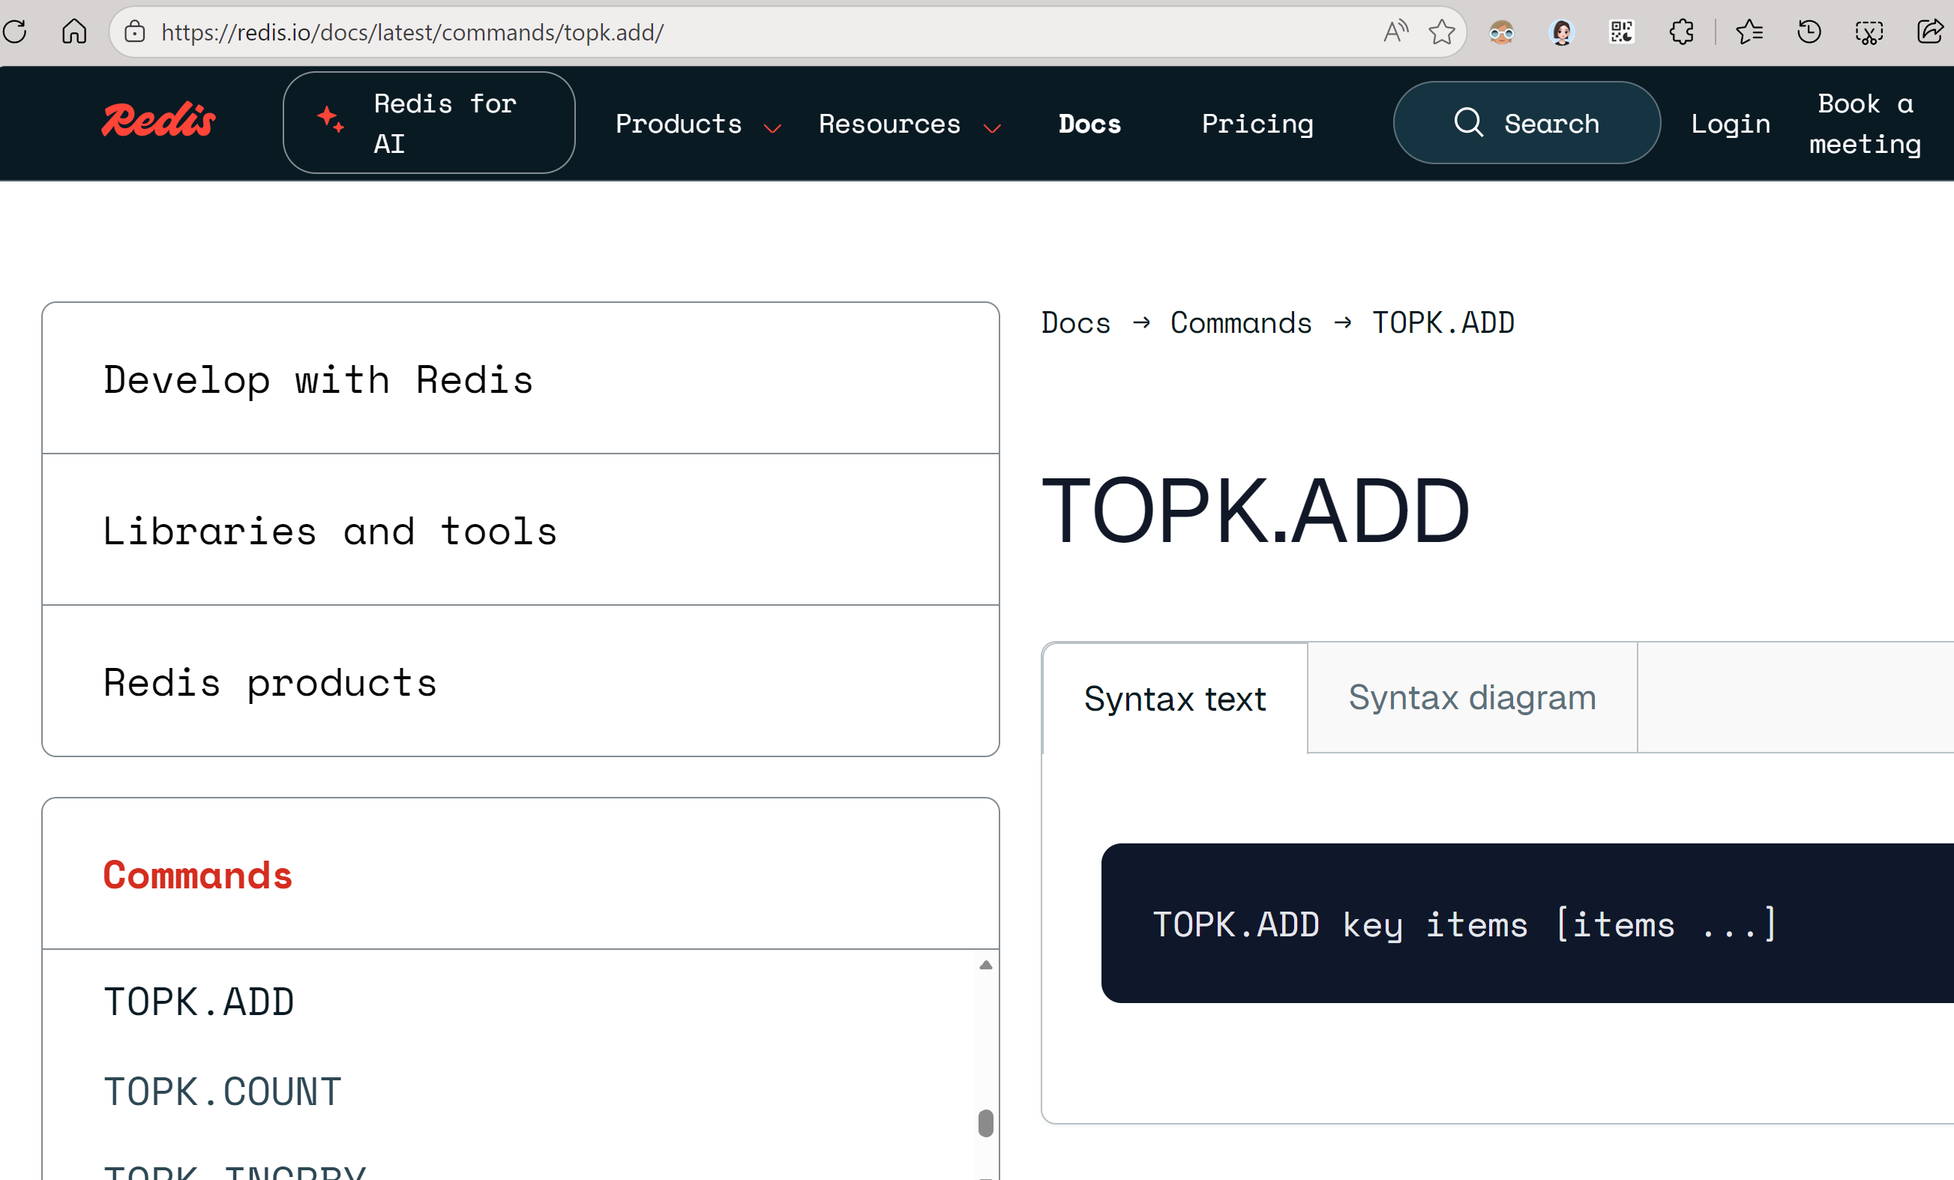This screenshot has width=1954, height=1180.
Task: Expand the Develop with Redis section
Action: point(318,379)
